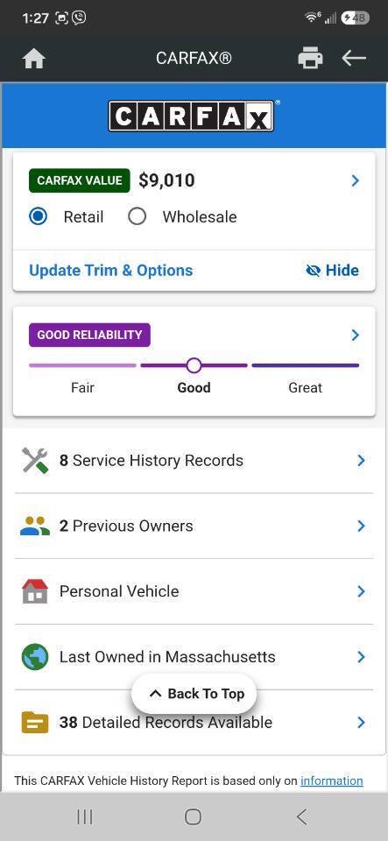Hide the CARFAX value card
Image resolution: width=388 pixels, height=841 pixels.
click(332, 271)
